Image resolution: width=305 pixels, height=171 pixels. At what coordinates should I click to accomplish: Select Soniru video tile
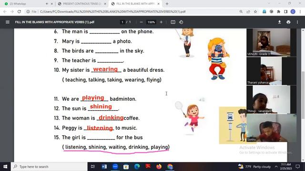(x=271, y=128)
